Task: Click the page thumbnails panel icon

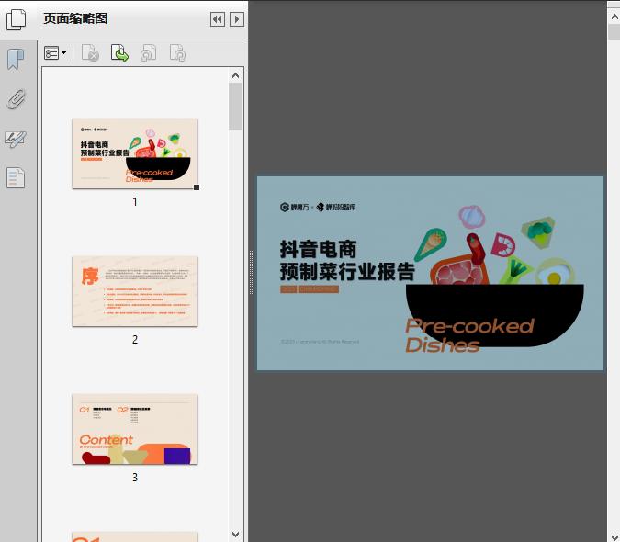Action: [x=17, y=19]
